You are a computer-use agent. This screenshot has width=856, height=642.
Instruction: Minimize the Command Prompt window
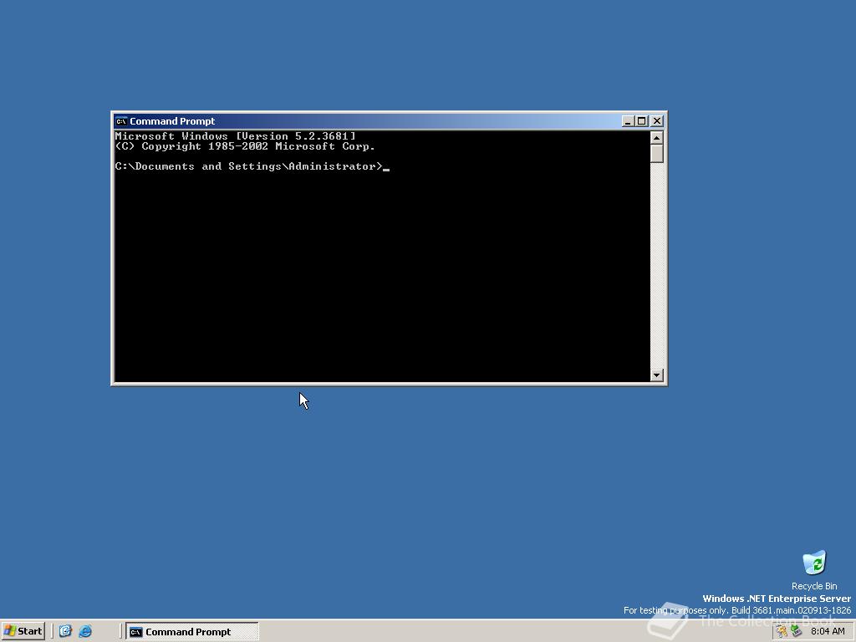click(x=628, y=121)
